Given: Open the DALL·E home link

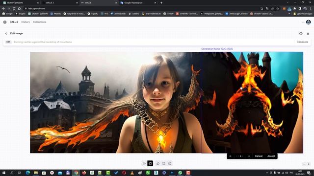Looking at the screenshot, I should (x=14, y=22).
